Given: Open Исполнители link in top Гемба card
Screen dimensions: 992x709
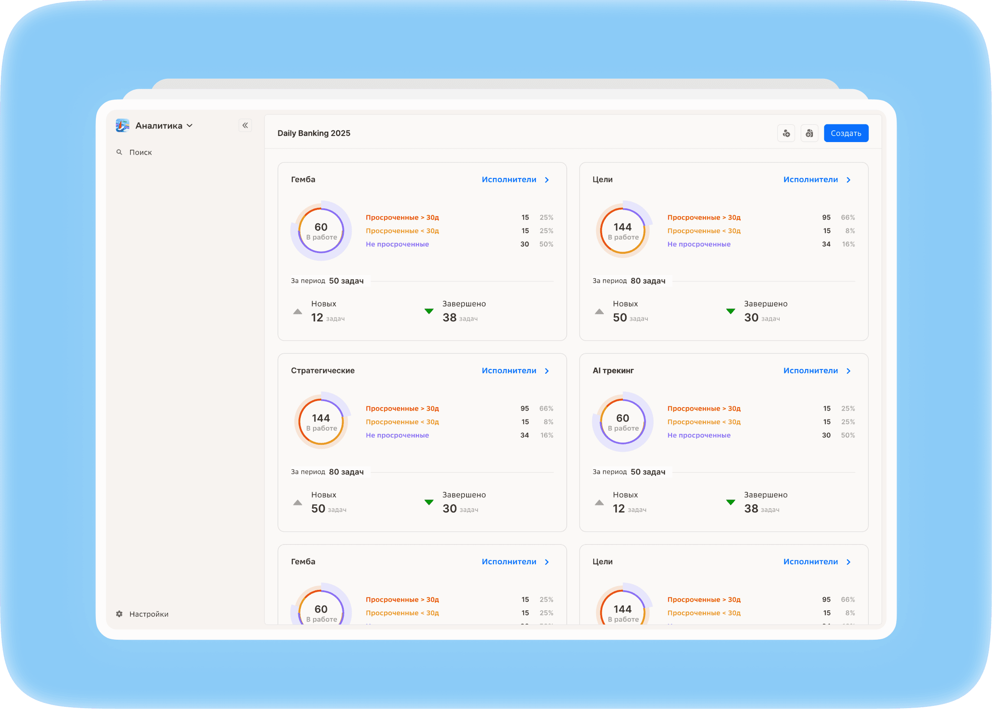Looking at the screenshot, I should [509, 179].
